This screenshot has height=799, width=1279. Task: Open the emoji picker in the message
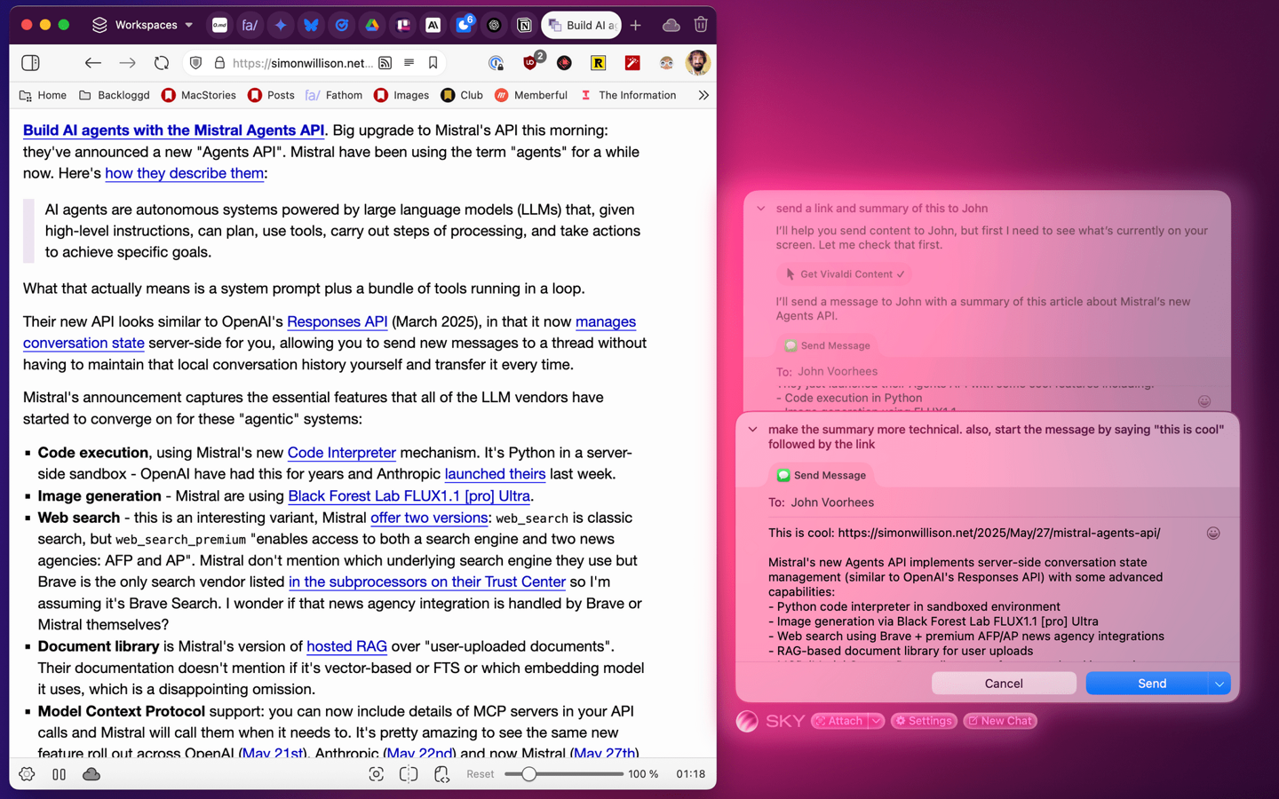[1212, 534]
